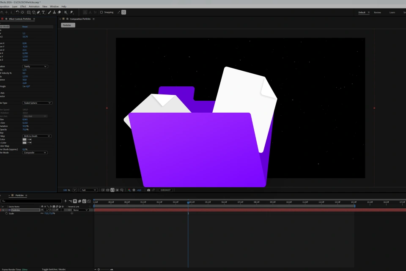Take a snapshot with the camera icon
Image resolution: width=406 pixels, height=271 pixels.
(148, 190)
